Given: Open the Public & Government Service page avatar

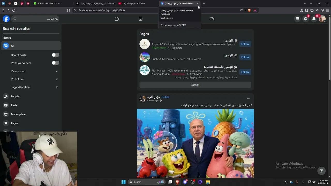Looking at the screenshot, I should pyautogui.click(x=145, y=57).
